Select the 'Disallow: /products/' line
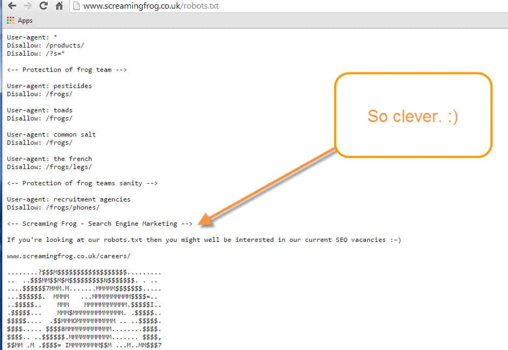 pos(45,45)
